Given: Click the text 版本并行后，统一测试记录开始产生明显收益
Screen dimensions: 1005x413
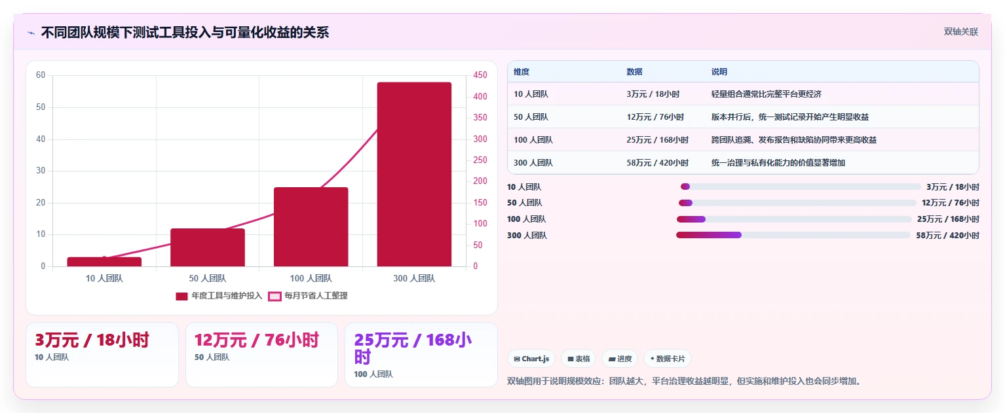Looking at the screenshot, I should click(x=790, y=117).
